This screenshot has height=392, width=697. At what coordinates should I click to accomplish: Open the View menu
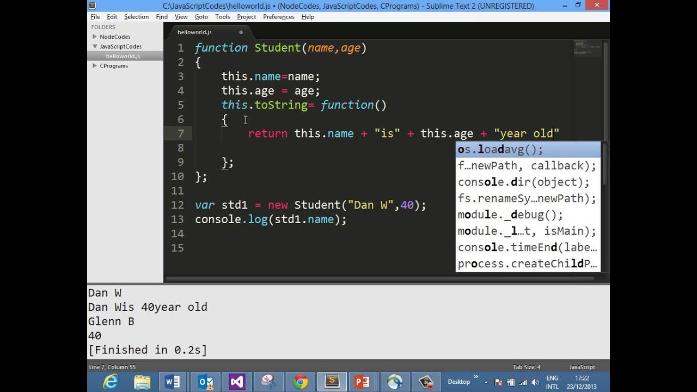181,17
